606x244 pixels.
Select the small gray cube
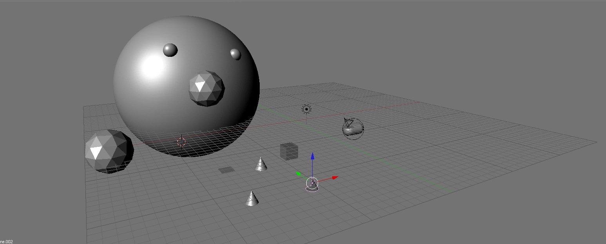tap(289, 151)
